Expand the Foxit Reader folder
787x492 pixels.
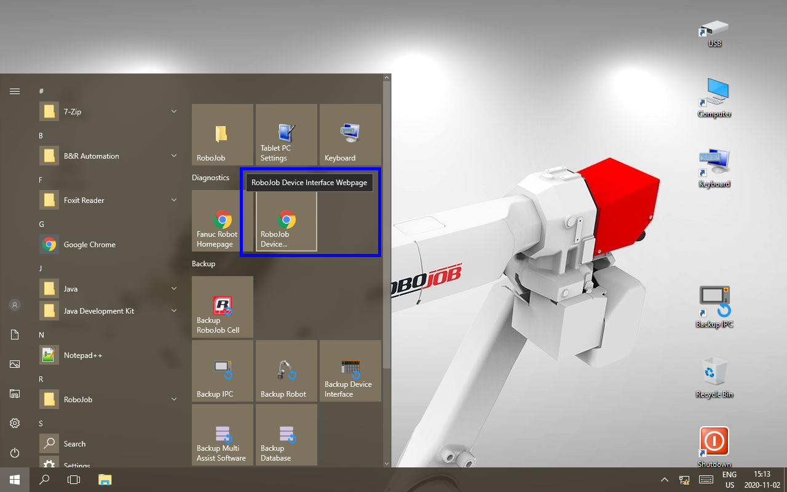pos(109,200)
